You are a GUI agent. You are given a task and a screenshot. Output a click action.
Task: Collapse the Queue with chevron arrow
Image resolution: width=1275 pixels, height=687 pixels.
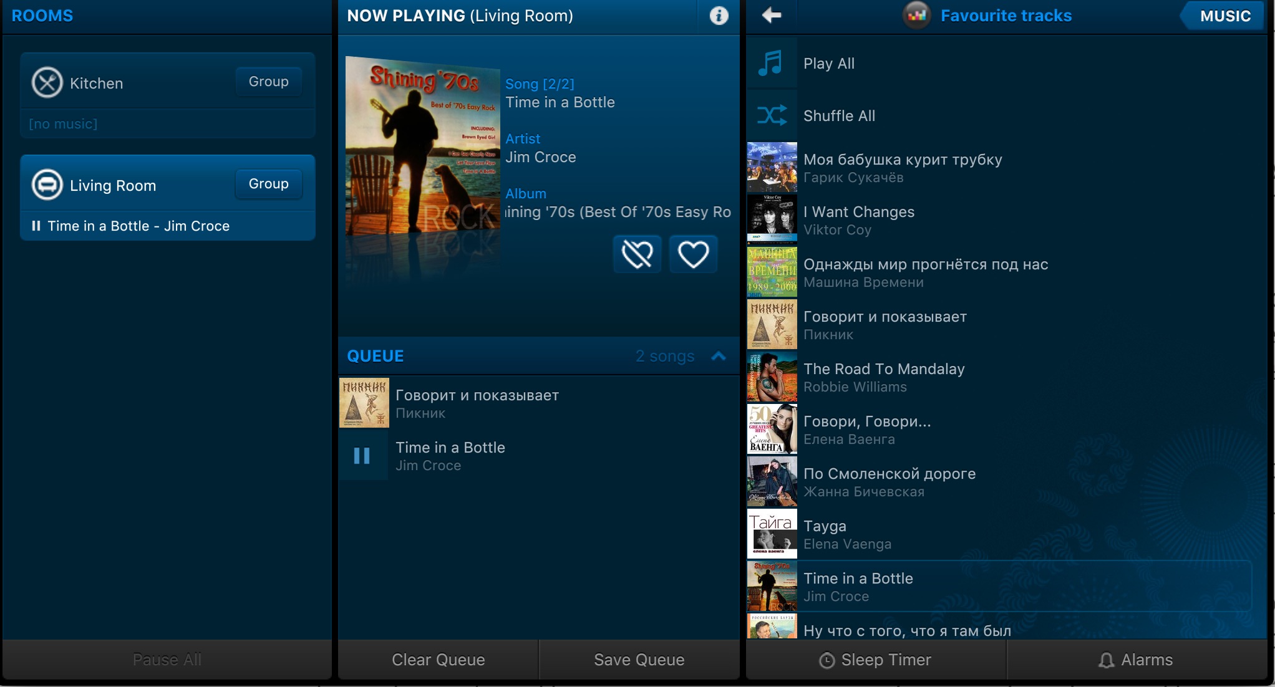719,356
